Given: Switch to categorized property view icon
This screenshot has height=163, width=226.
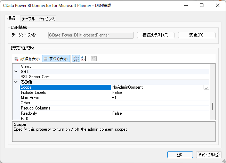Looking at the screenshot, I should click(x=76, y=59).
